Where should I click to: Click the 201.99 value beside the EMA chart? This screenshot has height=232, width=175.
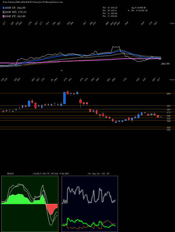click(x=165, y=64)
